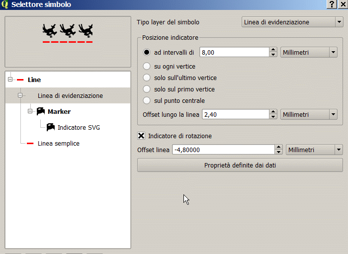This screenshot has height=254, width=348.
Task: Select the Indicatore SVG layer icon
Action: pos(51,127)
